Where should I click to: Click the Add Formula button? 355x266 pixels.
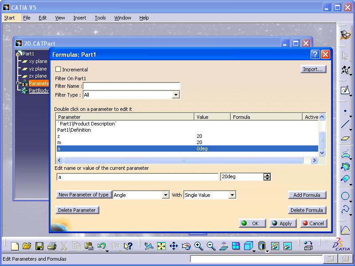click(x=307, y=195)
